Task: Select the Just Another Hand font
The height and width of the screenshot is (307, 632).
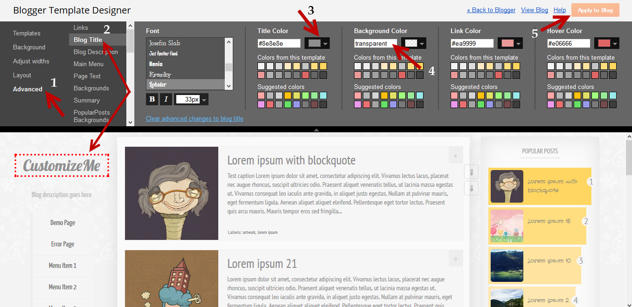Action: (186, 53)
